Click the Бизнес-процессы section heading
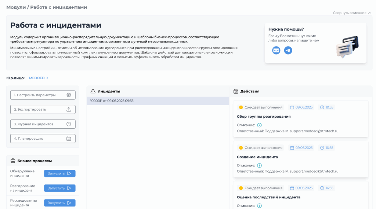Screen dimensions: 376x209 [35, 161]
